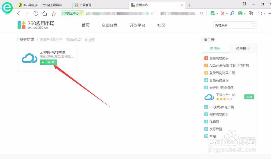Open 云神价-购物点点 in the ranking list
The image size is (271, 159).
click(221, 87)
